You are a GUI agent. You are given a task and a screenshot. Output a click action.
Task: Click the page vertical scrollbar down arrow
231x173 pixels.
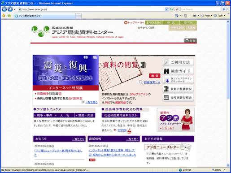click(x=228, y=165)
